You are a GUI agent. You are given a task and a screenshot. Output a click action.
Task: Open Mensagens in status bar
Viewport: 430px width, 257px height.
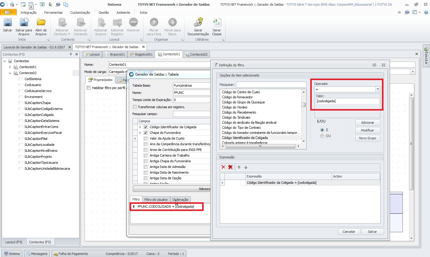(37, 254)
